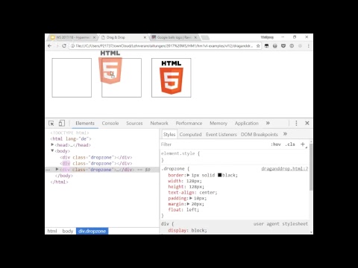Open the draganddrop.html:7 source link
The height and width of the screenshot is (268, 358).
tap(285, 169)
